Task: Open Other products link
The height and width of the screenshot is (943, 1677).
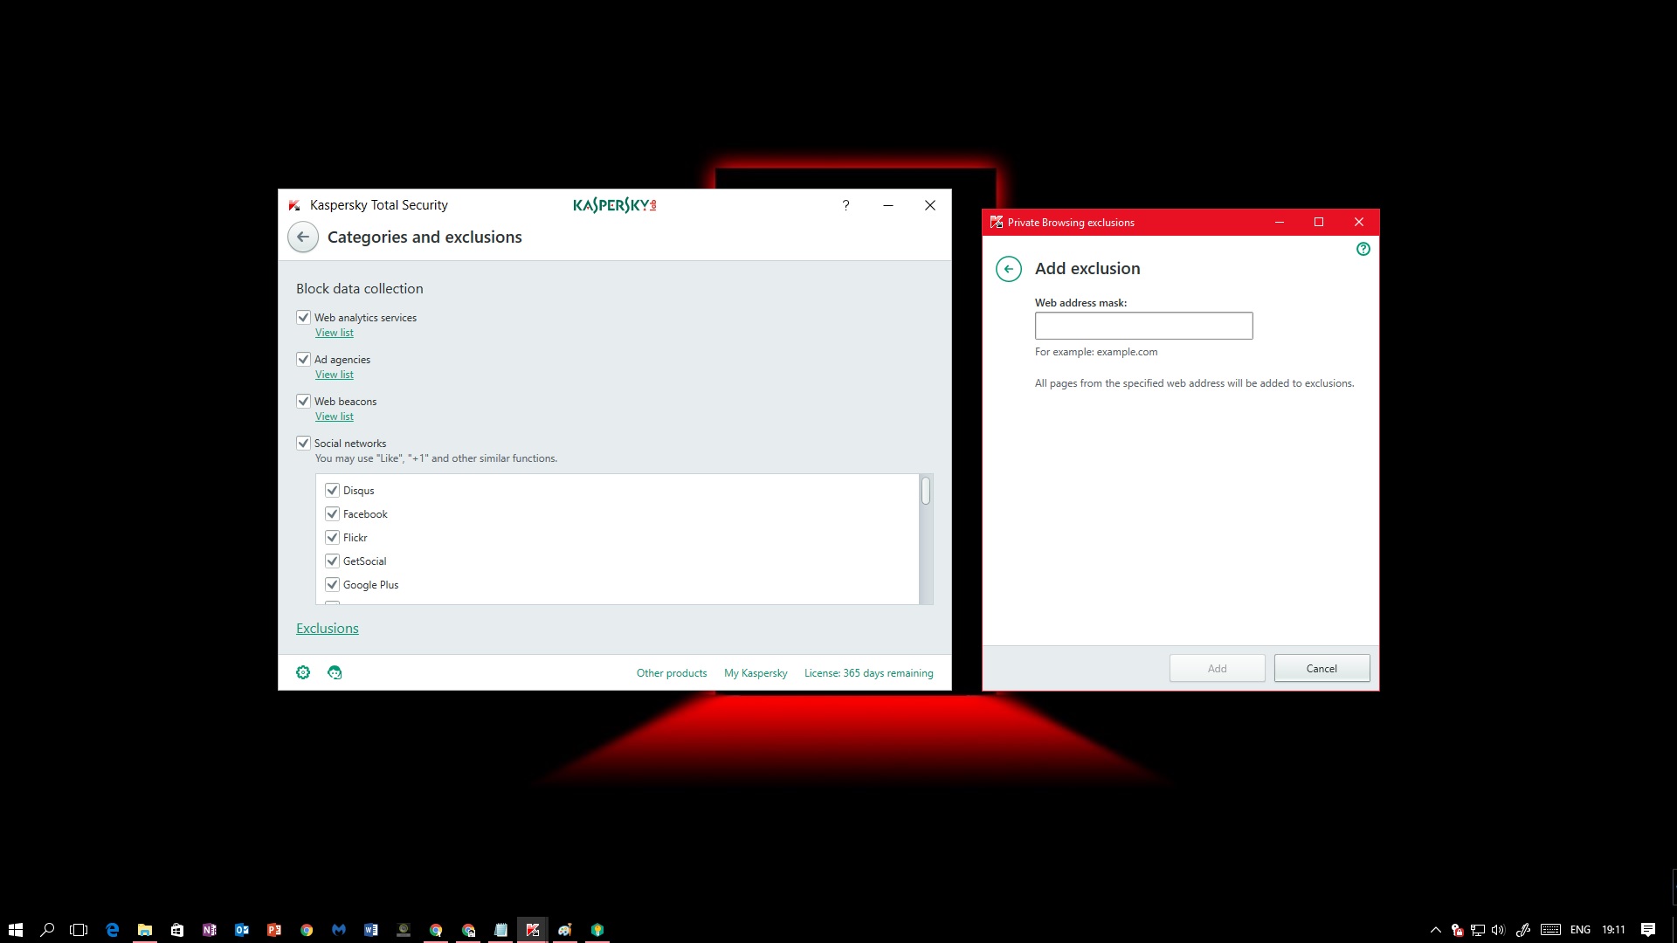Action: point(672,673)
